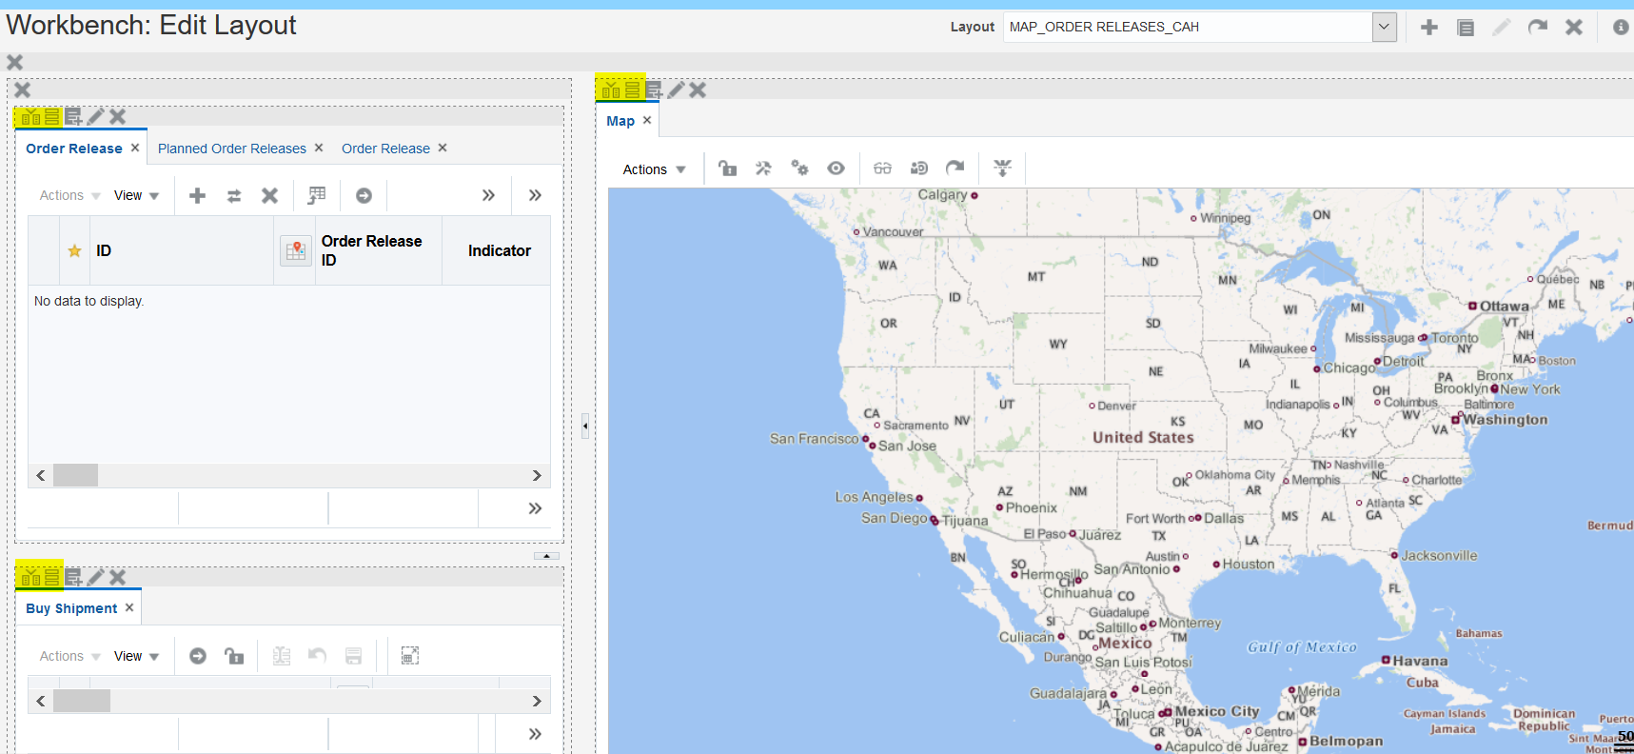
Task: Click the swap arrows icon in Order Release toolbar
Action: 233,195
